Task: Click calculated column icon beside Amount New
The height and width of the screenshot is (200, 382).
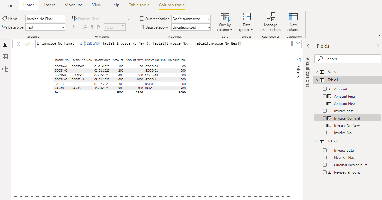Action: [x=329, y=104]
